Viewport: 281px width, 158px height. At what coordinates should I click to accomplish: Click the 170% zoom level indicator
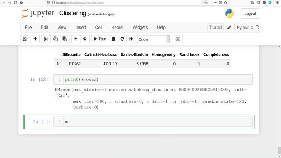tap(205, 3)
